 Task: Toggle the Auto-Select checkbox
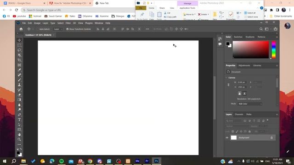tap(38, 29)
